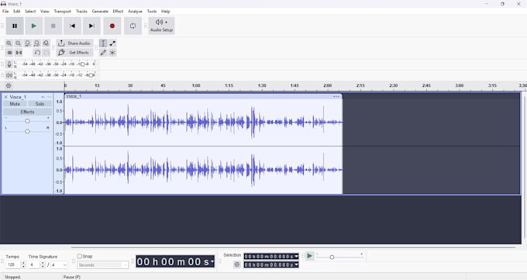
Task: Click the Zoom In magnifier icon
Action: coord(9,43)
